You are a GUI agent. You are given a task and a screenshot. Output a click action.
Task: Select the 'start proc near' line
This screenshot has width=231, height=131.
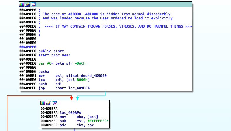click(54, 55)
